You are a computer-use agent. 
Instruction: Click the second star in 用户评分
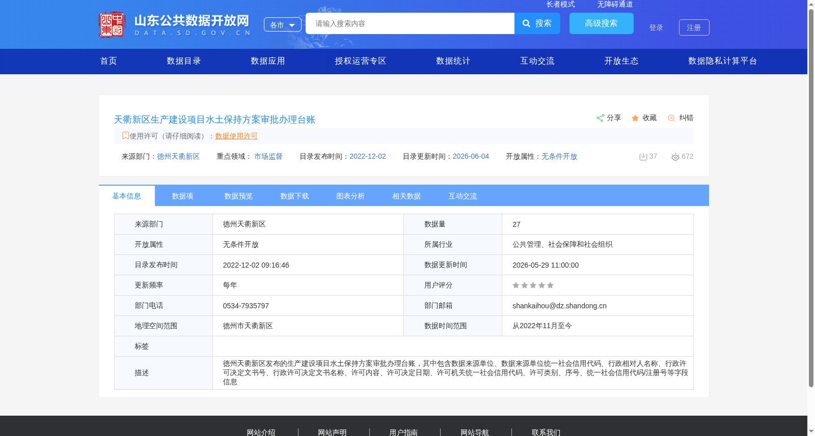coord(525,285)
